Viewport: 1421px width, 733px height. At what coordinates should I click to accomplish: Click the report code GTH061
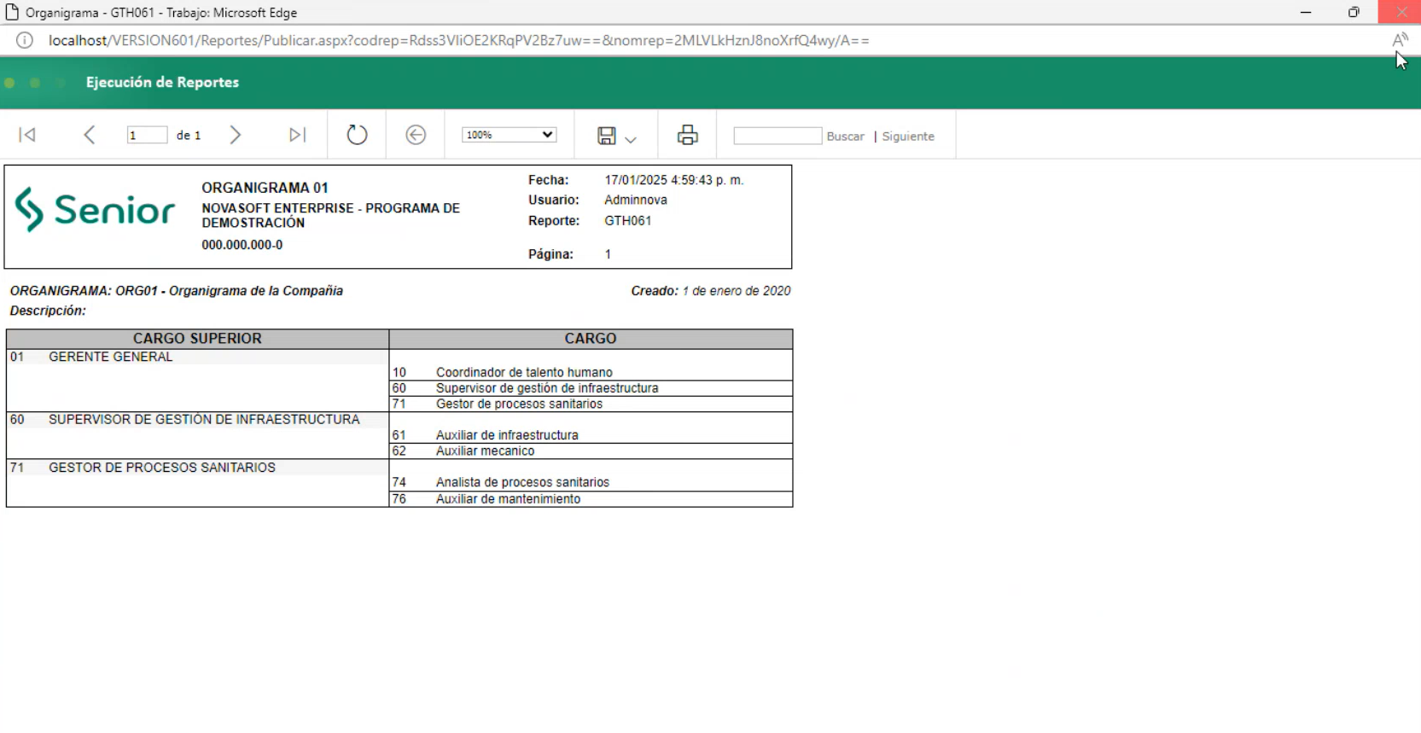coord(628,221)
